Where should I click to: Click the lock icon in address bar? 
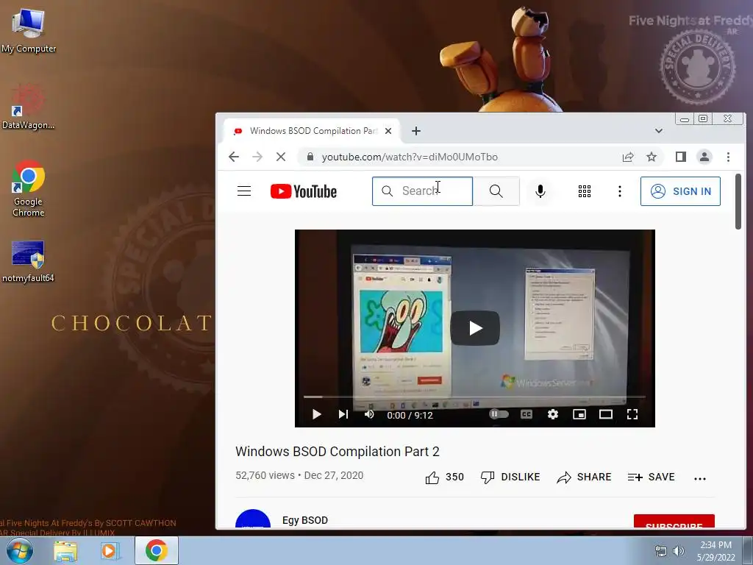tap(310, 157)
